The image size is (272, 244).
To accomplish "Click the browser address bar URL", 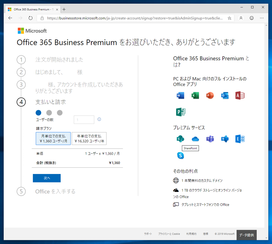I will (135, 18).
